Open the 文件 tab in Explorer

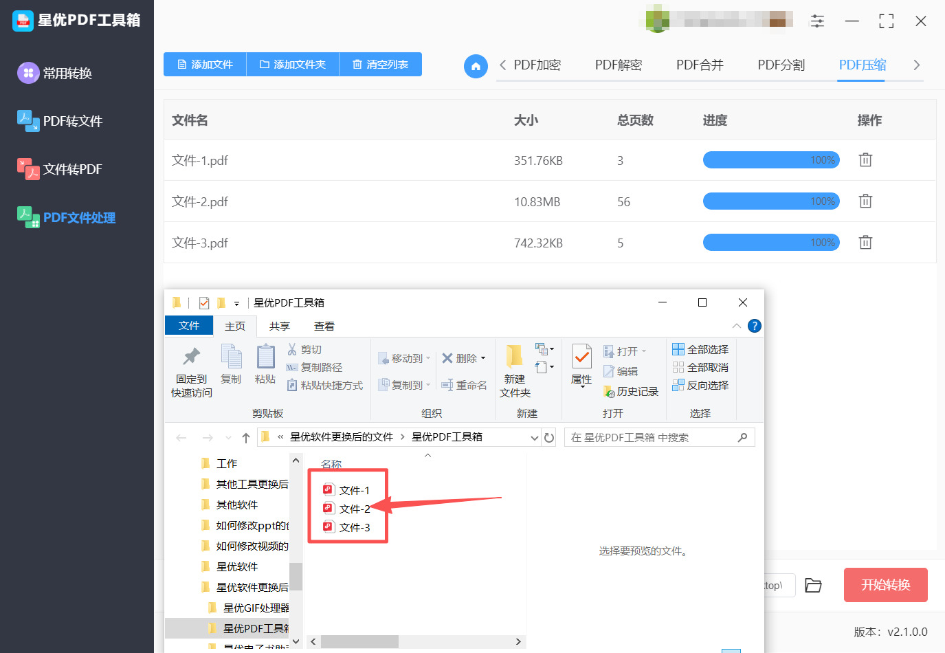coord(189,326)
